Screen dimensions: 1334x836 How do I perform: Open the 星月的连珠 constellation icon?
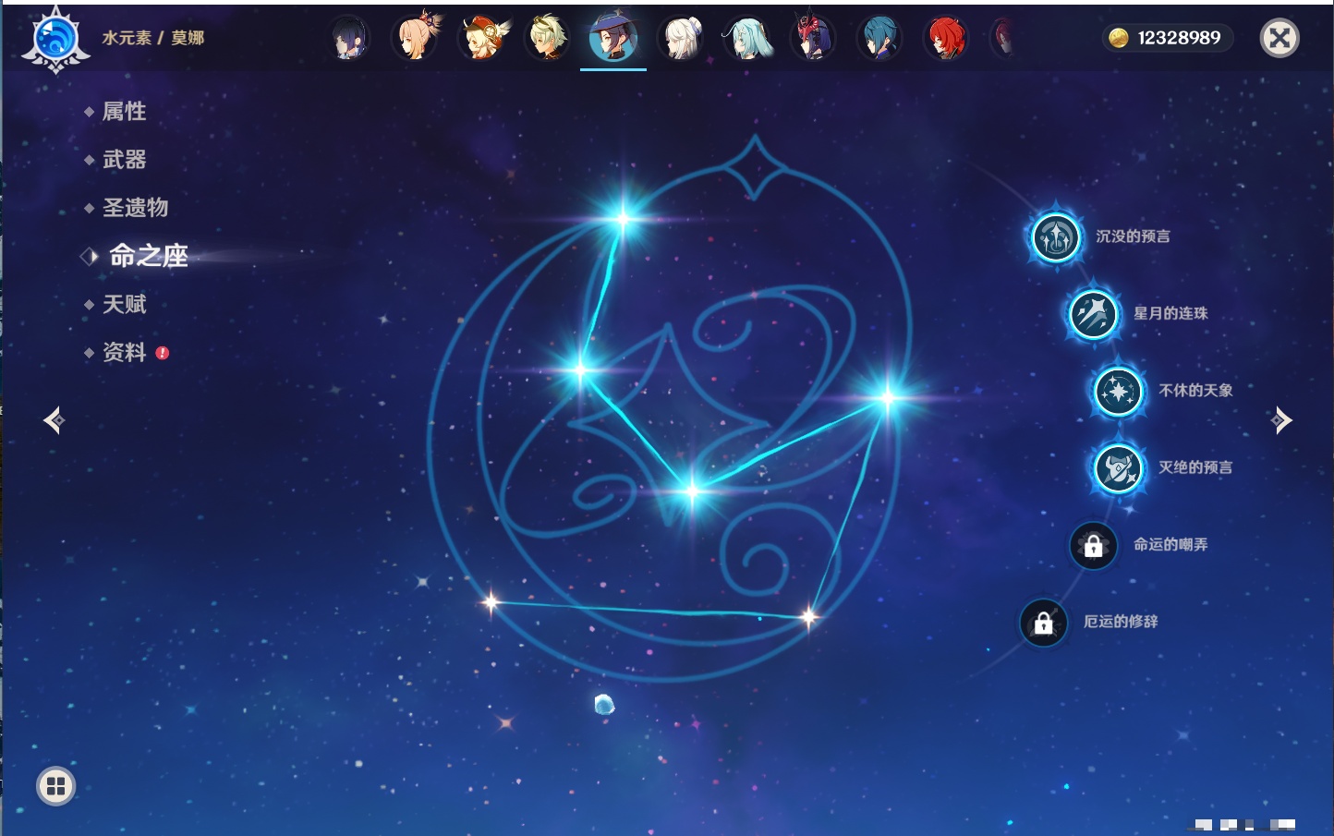point(1094,314)
